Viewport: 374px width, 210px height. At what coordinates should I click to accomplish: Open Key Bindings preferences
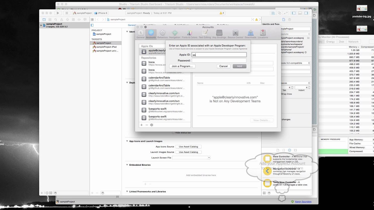219,34
